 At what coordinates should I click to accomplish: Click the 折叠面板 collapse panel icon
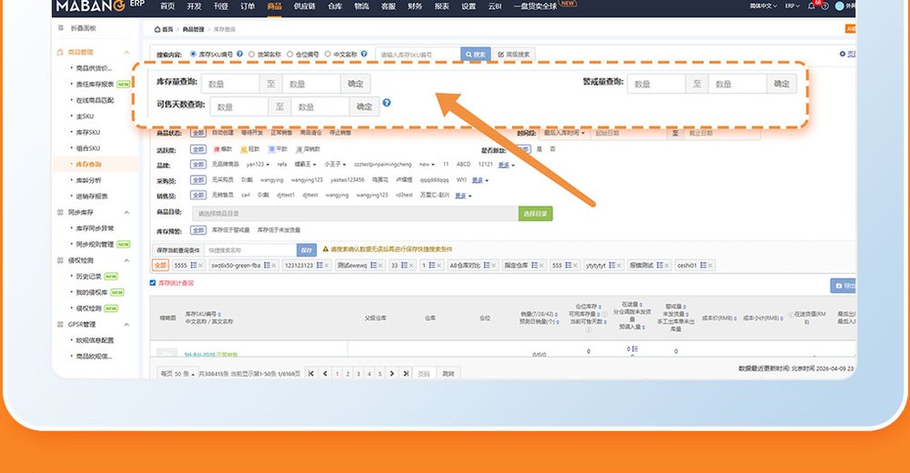[x=61, y=28]
